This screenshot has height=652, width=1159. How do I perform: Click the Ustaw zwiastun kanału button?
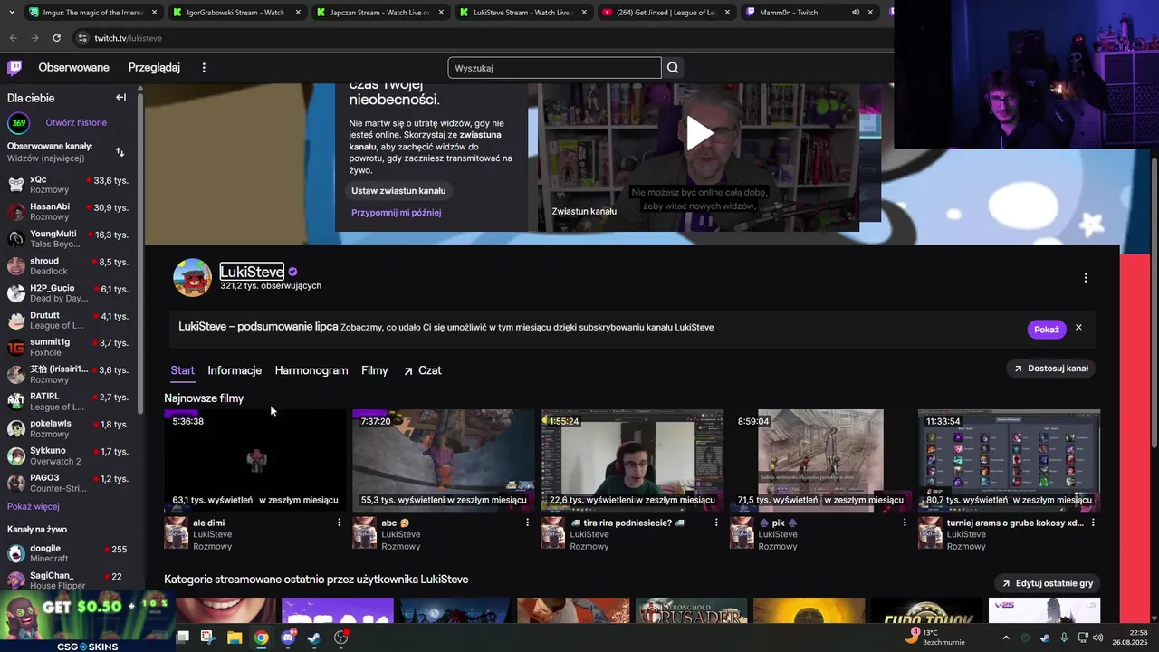point(398,191)
